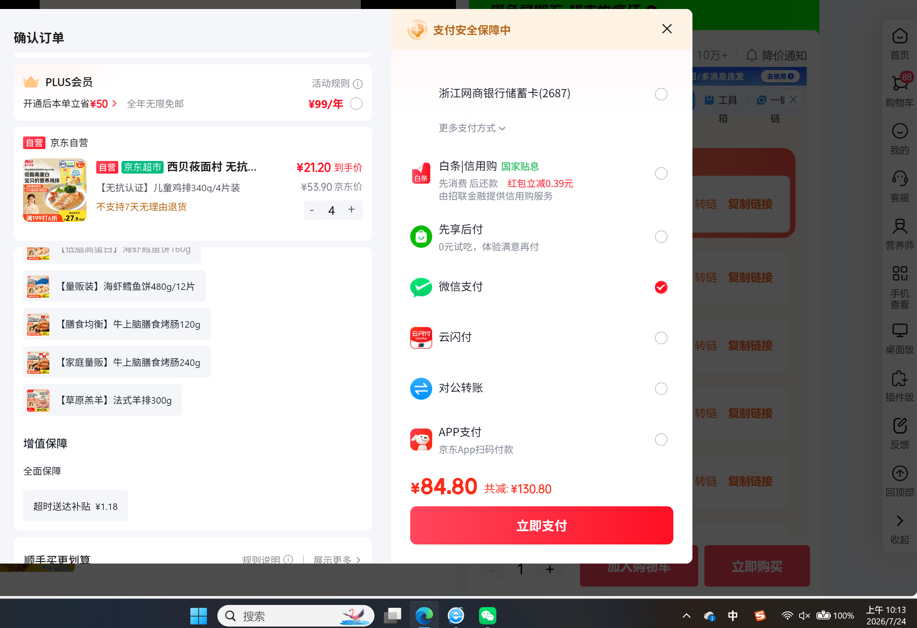
Task: Click the 规则说明 info icon
Action: pos(288,560)
